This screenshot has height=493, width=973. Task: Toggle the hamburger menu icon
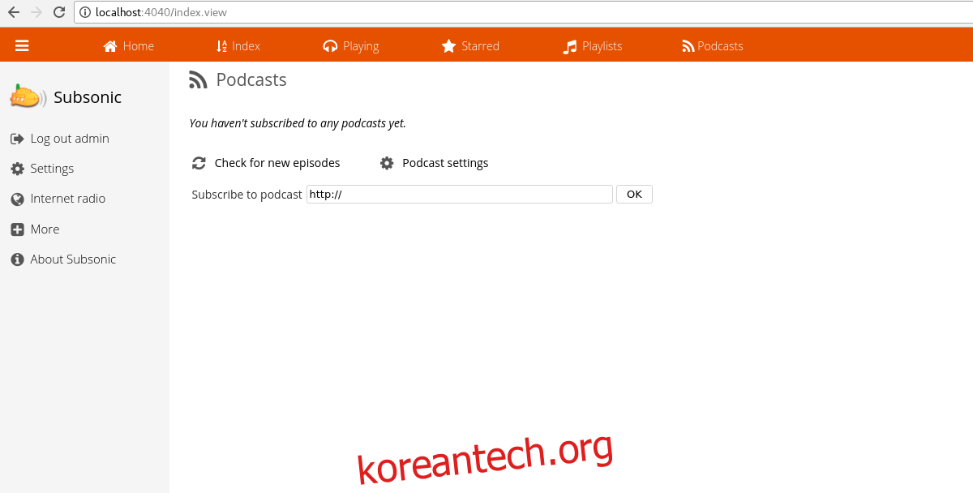tap(22, 46)
